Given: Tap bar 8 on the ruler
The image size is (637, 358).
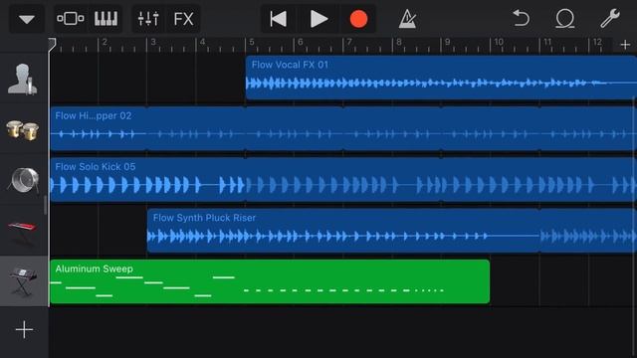Looking at the screenshot, I should point(398,42).
